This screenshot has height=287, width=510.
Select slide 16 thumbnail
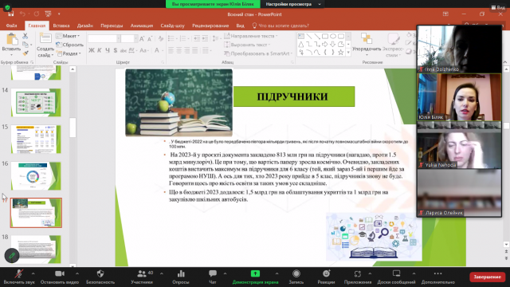coord(36,176)
